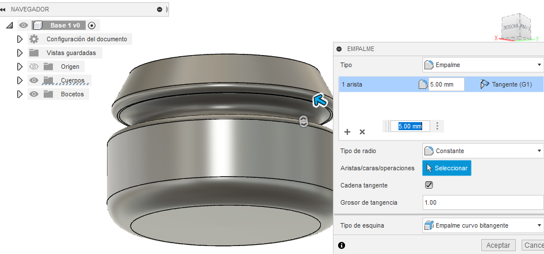Expand the Origen folder
This screenshot has width=544, height=254.
click(20, 67)
